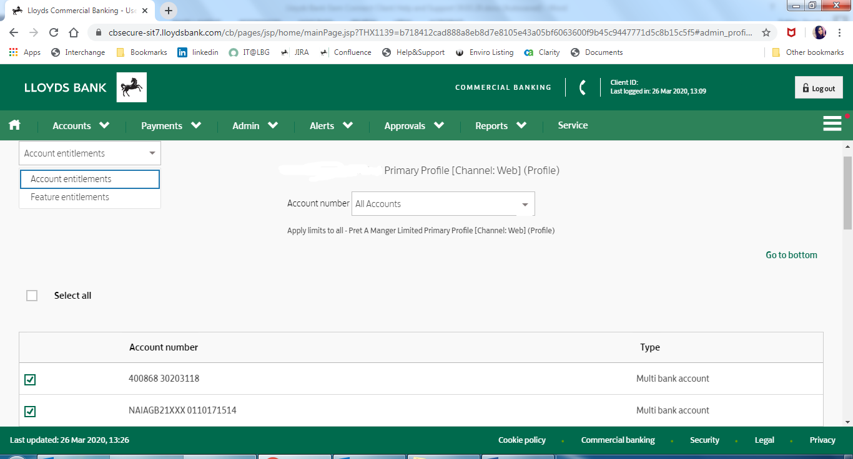Bookmark this page with the star icon

point(766,32)
